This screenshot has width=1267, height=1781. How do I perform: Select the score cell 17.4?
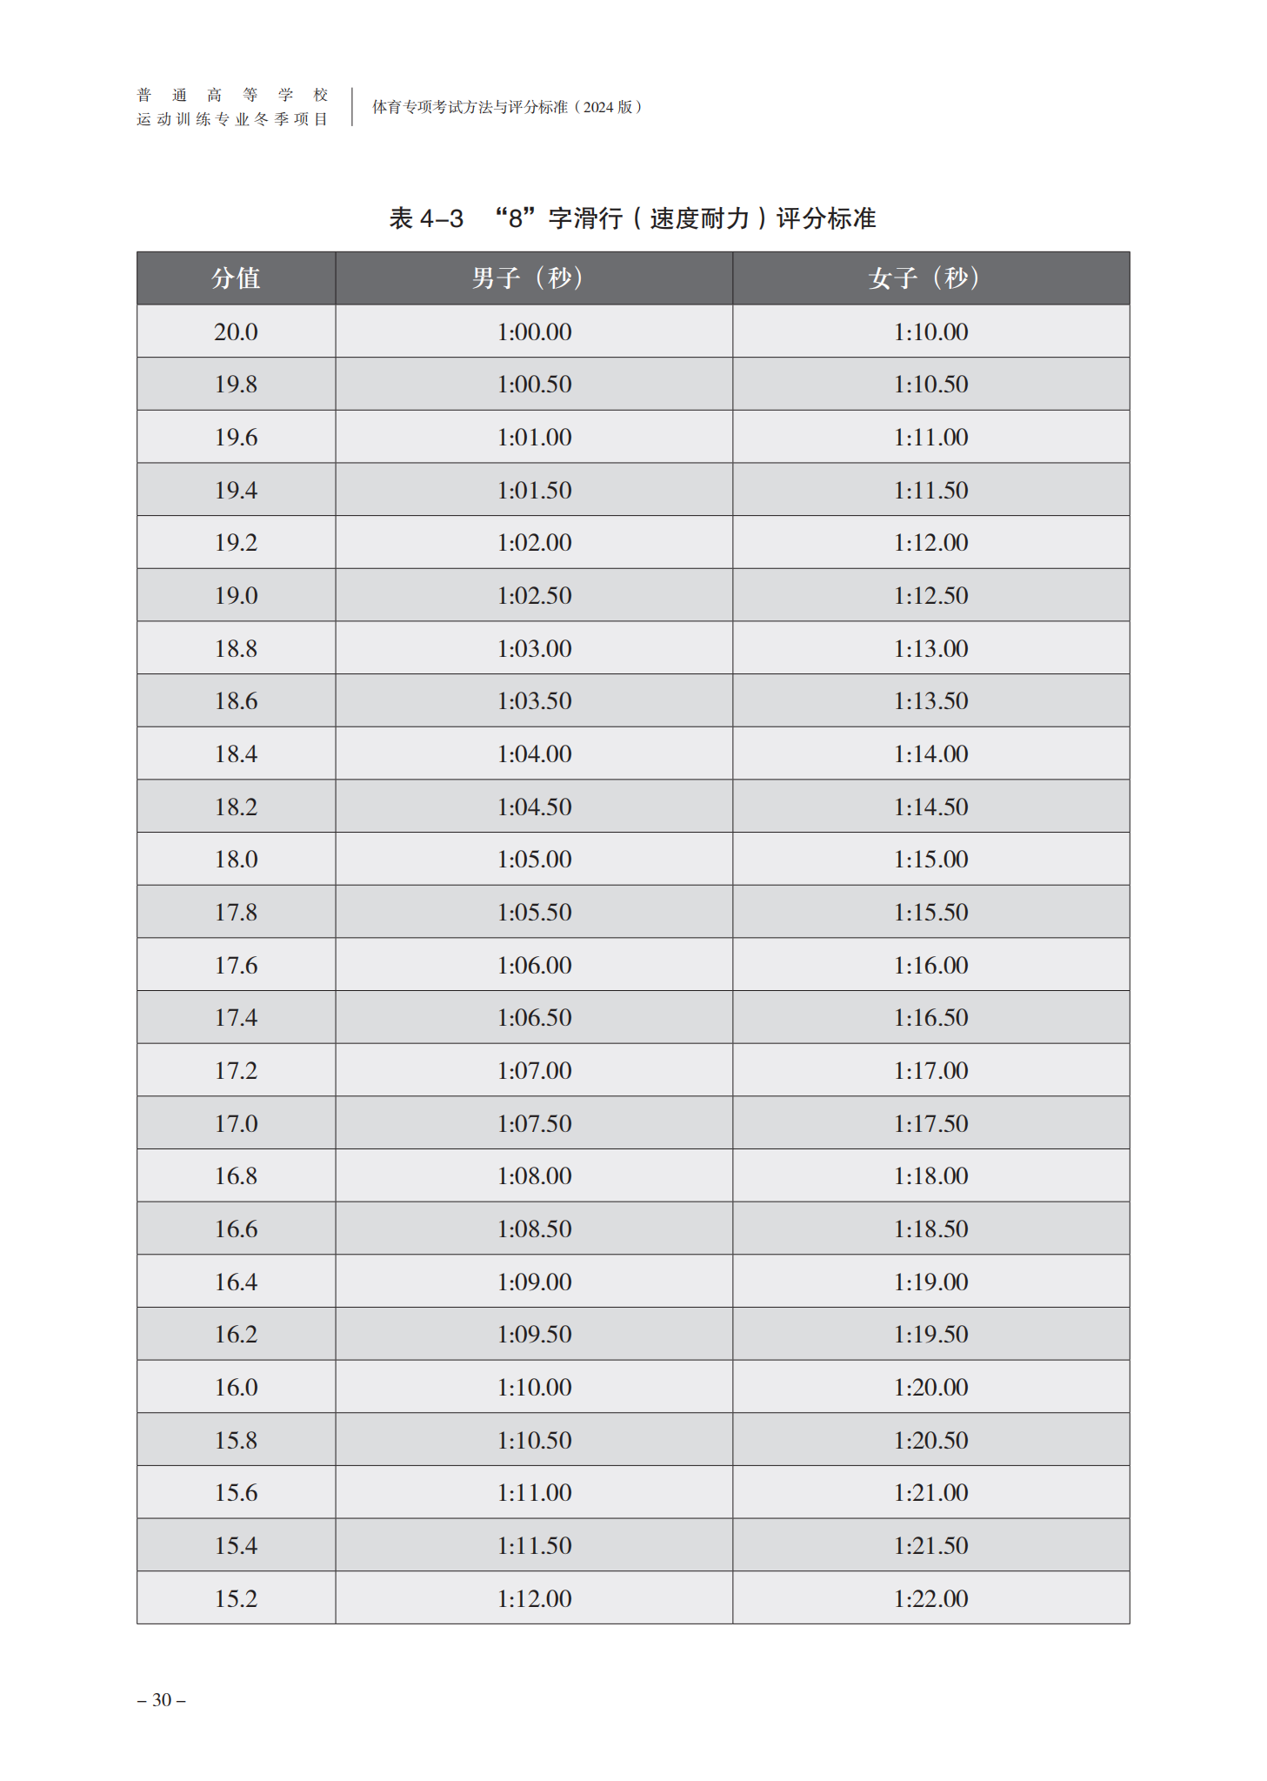tap(236, 1017)
